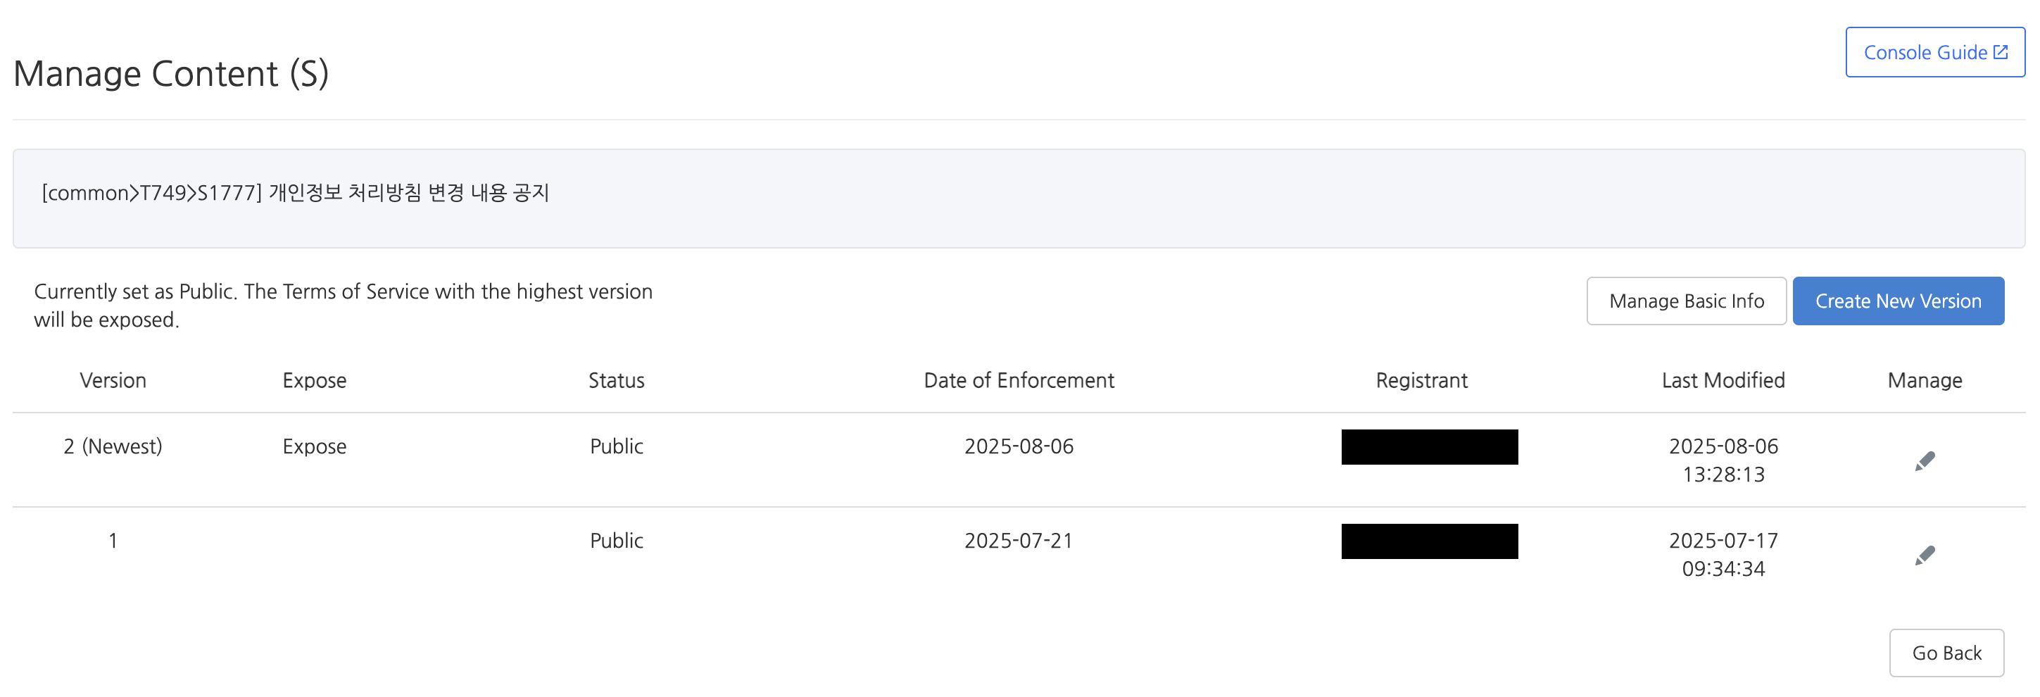The width and height of the screenshot is (2040, 697).
Task: Click the Version column header
Action: 113,380
